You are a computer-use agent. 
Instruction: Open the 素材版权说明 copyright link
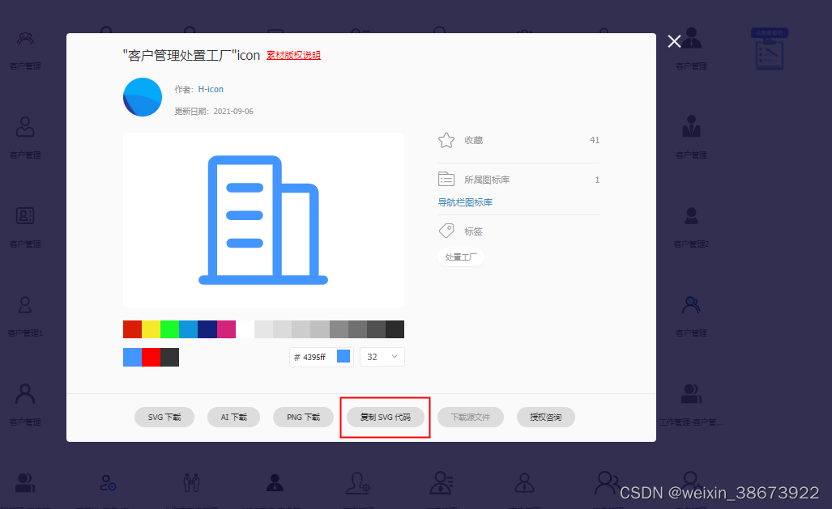click(293, 55)
